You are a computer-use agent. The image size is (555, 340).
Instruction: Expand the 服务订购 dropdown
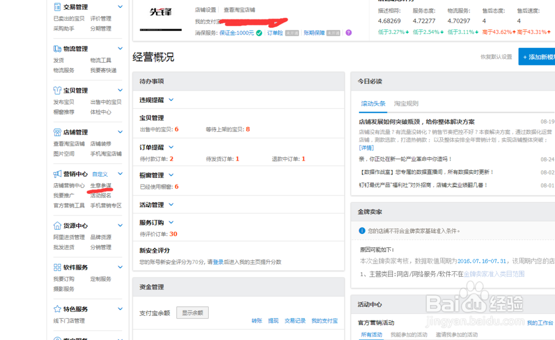pos(171,222)
